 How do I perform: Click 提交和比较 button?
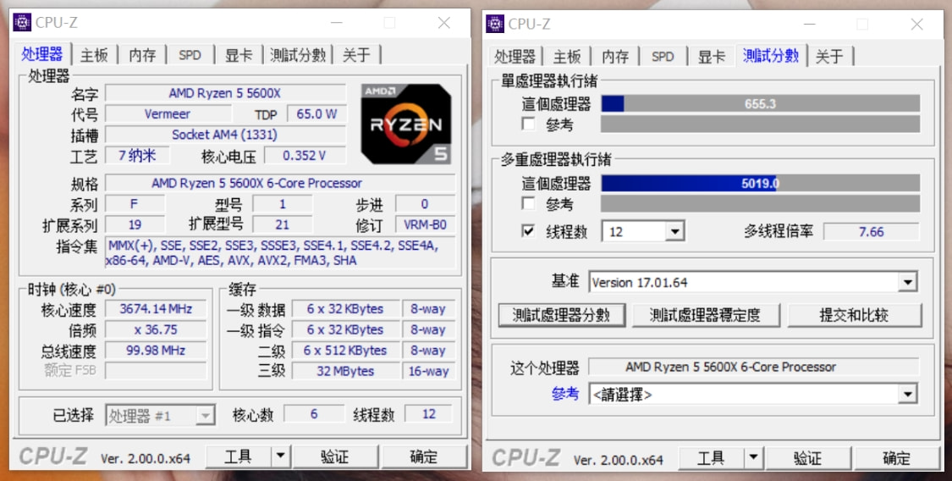coord(854,315)
